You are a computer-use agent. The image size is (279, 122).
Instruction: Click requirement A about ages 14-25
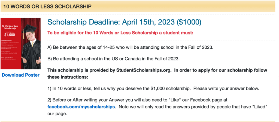(130, 48)
